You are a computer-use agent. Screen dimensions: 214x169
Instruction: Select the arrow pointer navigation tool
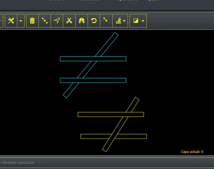click(57, 21)
